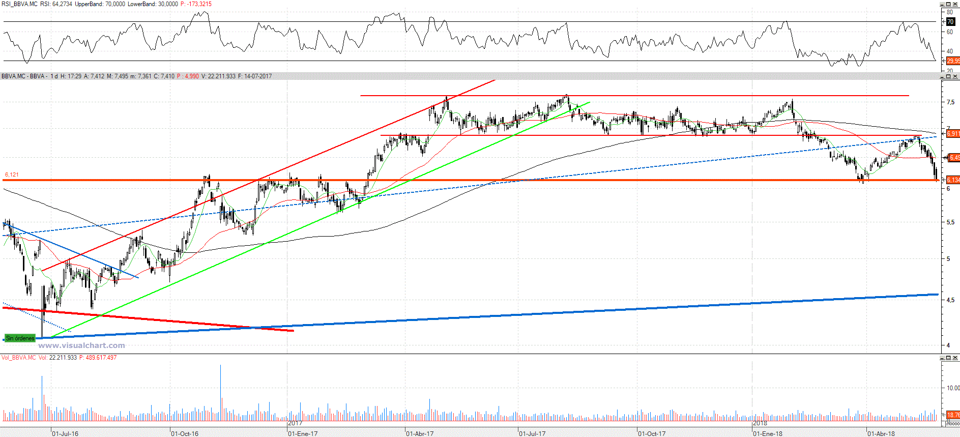960x437 pixels.
Task: Click the 6,134 current price tag
Action: (x=953, y=180)
